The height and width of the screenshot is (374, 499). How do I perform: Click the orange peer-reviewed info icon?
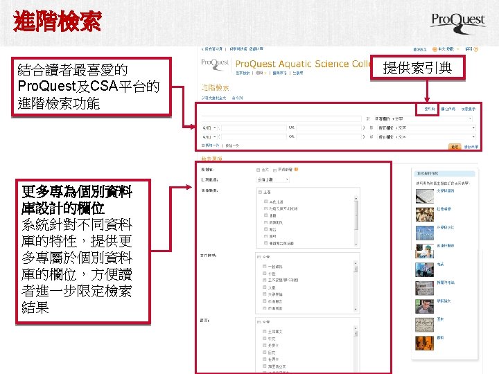click(296, 170)
